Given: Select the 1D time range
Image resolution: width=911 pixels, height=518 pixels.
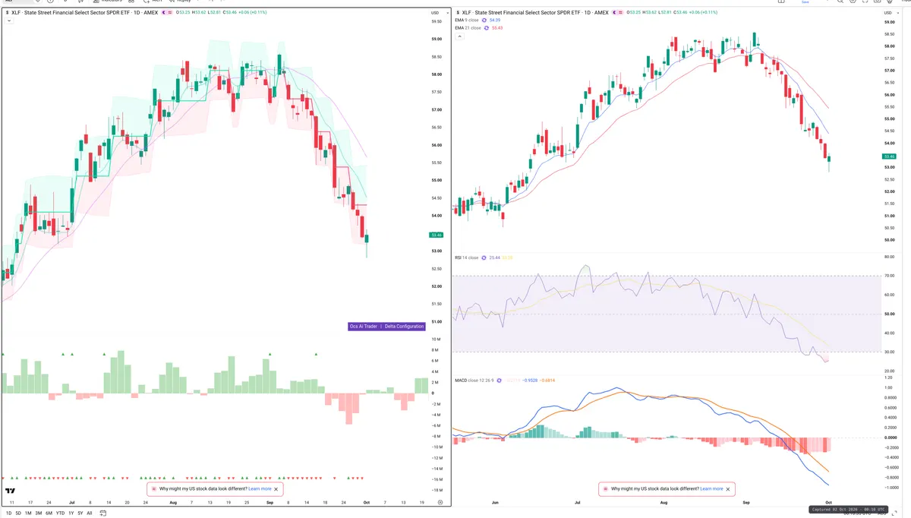Looking at the screenshot, I should (9, 513).
